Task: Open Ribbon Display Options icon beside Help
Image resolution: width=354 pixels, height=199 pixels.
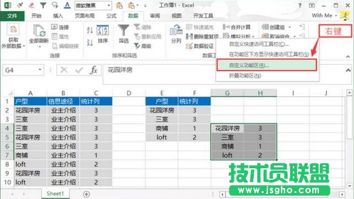Action: (x=312, y=5)
